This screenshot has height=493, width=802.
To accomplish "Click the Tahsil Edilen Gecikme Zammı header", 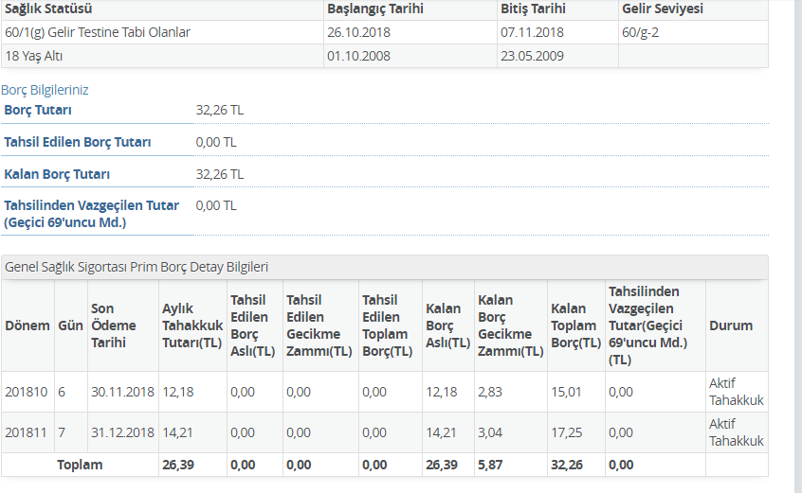I will click(319, 326).
